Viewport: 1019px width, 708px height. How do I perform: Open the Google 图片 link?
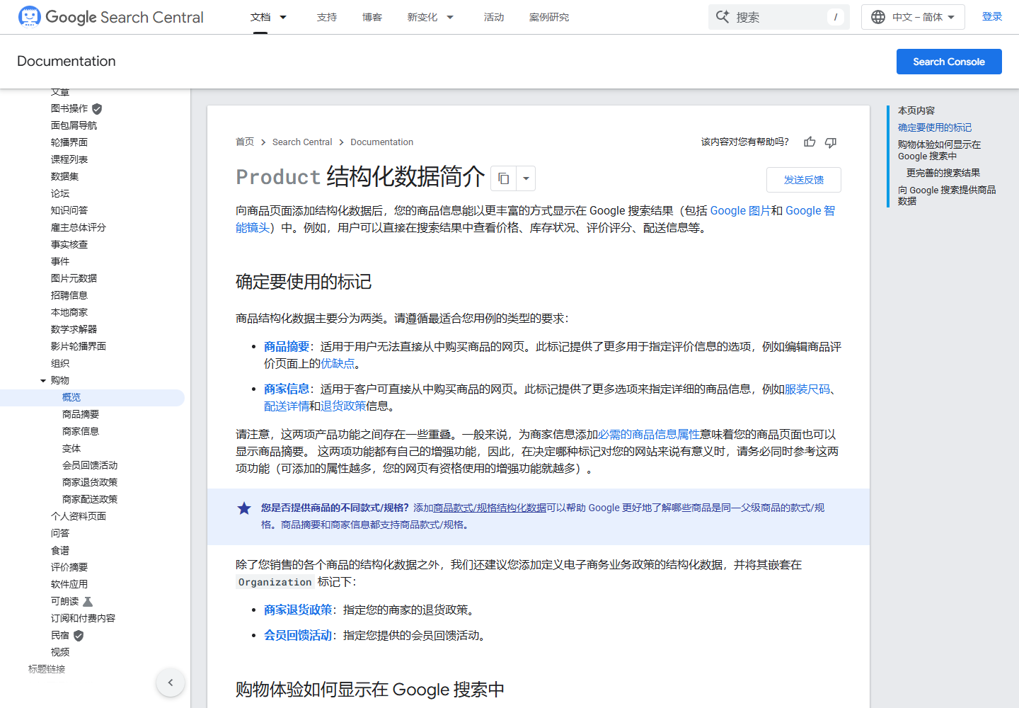click(x=740, y=211)
